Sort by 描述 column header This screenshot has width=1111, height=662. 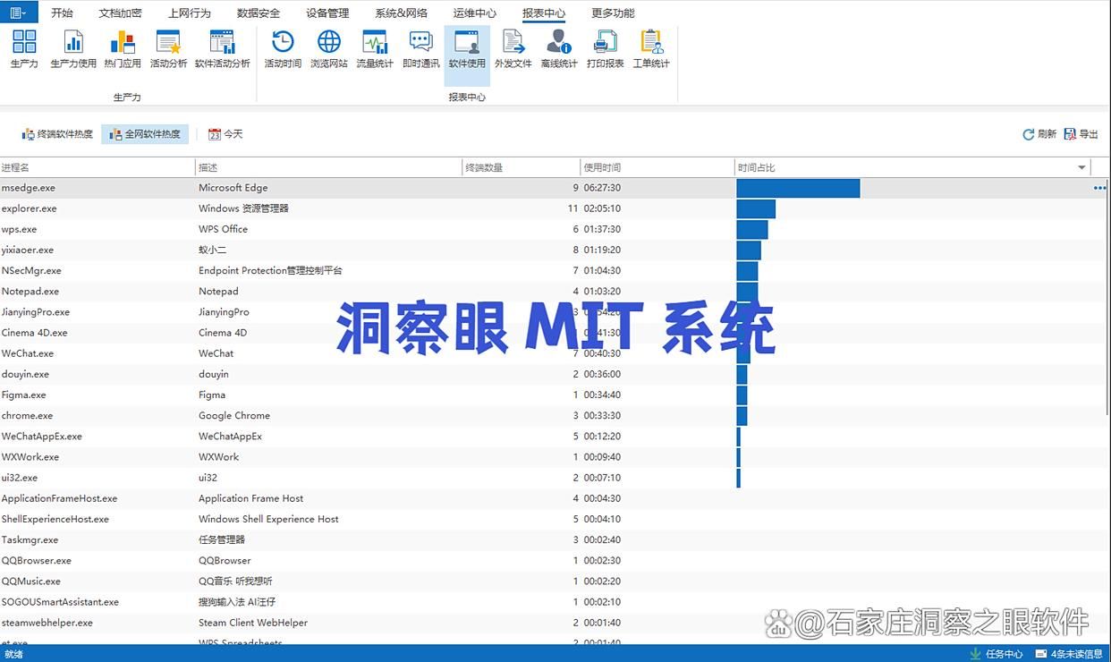pos(329,167)
